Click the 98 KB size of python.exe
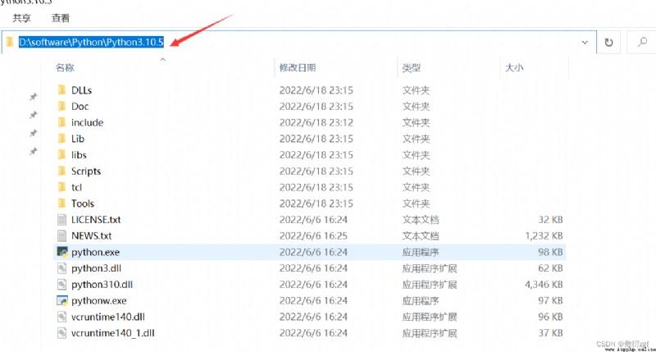Image resolution: width=656 pixels, height=352 pixels. click(x=550, y=252)
